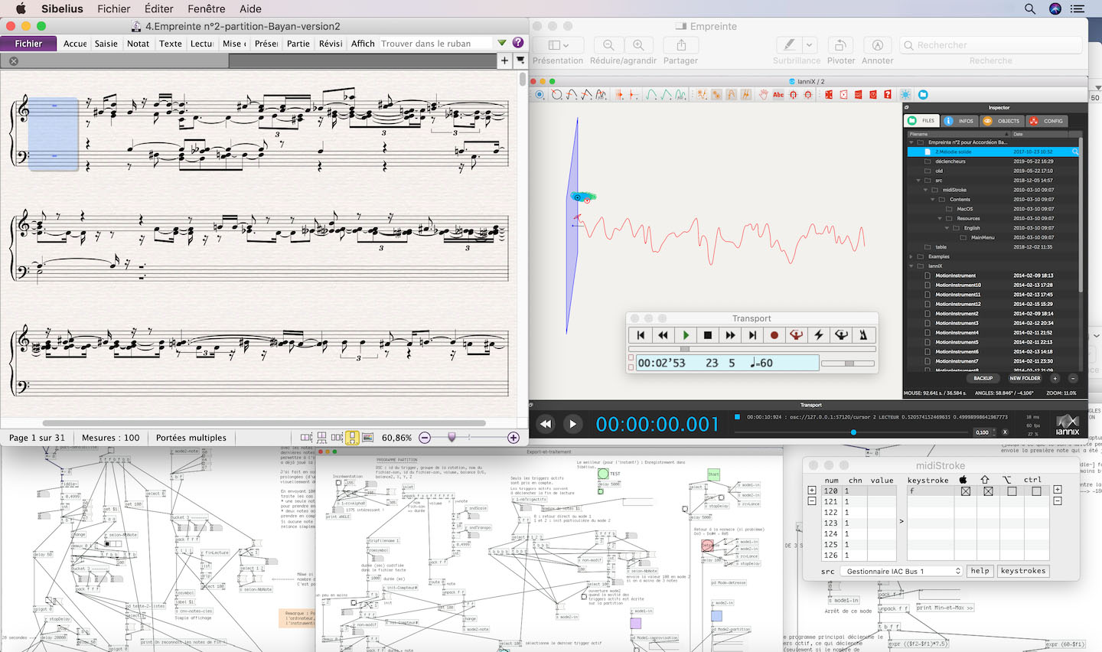Image resolution: width=1102 pixels, height=652 pixels.
Task: Click the lightning bolt icon in Transport
Action: (x=819, y=335)
